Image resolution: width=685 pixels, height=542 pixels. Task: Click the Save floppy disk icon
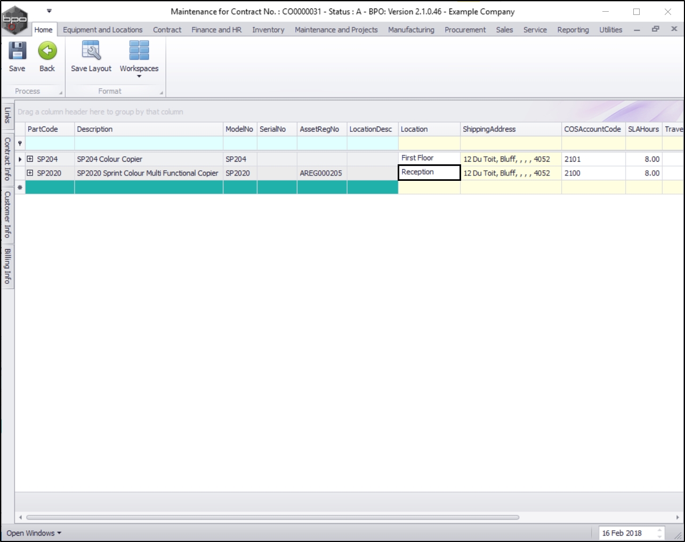(x=17, y=51)
